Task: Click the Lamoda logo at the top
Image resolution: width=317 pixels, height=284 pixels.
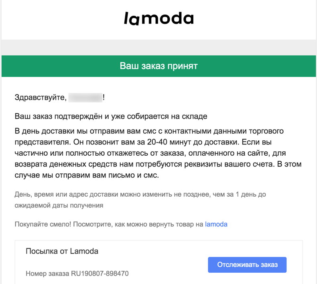Action: tap(158, 19)
